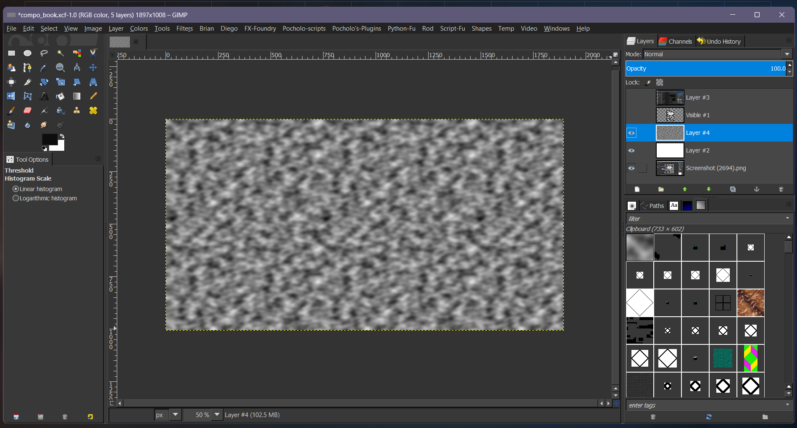Select the Heal tool
This screenshot has height=428, width=797.
[x=93, y=110]
